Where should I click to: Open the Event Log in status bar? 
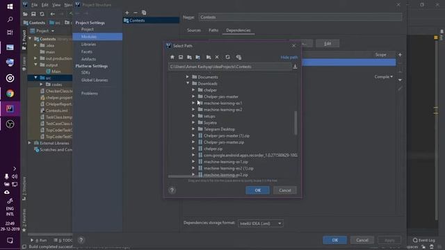[423, 240]
